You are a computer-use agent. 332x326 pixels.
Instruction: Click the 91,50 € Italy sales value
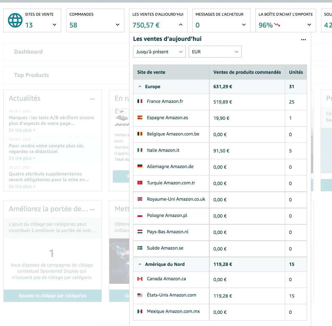pyautogui.click(x=221, y=151)
